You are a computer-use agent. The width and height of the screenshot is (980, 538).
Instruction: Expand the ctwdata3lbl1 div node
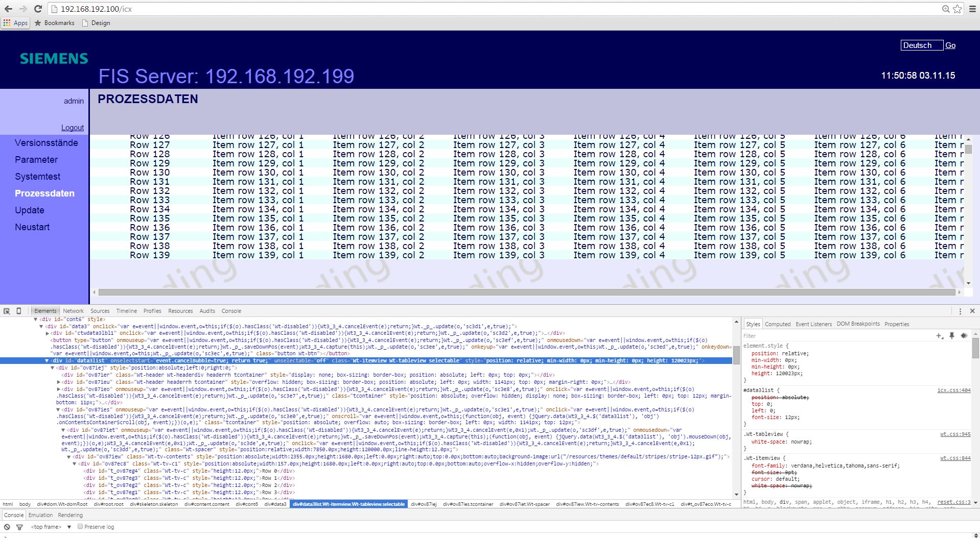pyautogui.click(x=48, y=333)
